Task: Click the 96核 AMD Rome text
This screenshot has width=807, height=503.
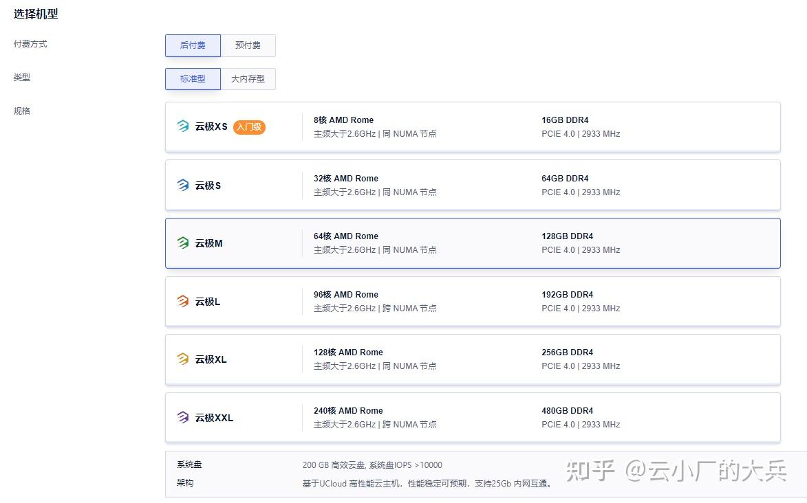Action: pyautogui.click(x=345, y=294)
